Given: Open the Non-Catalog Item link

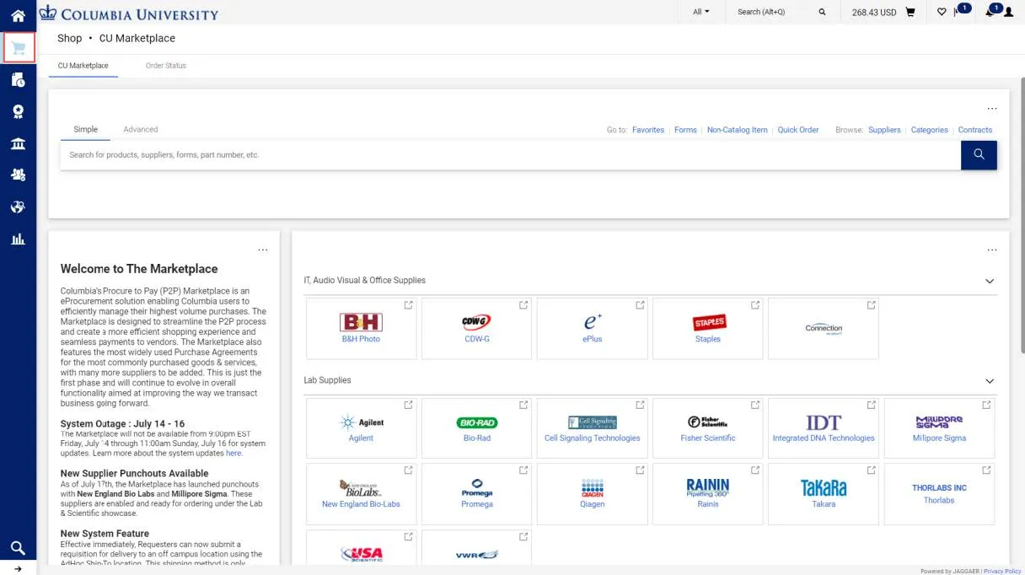Looking at the screenshot, I should pos(738,130).
